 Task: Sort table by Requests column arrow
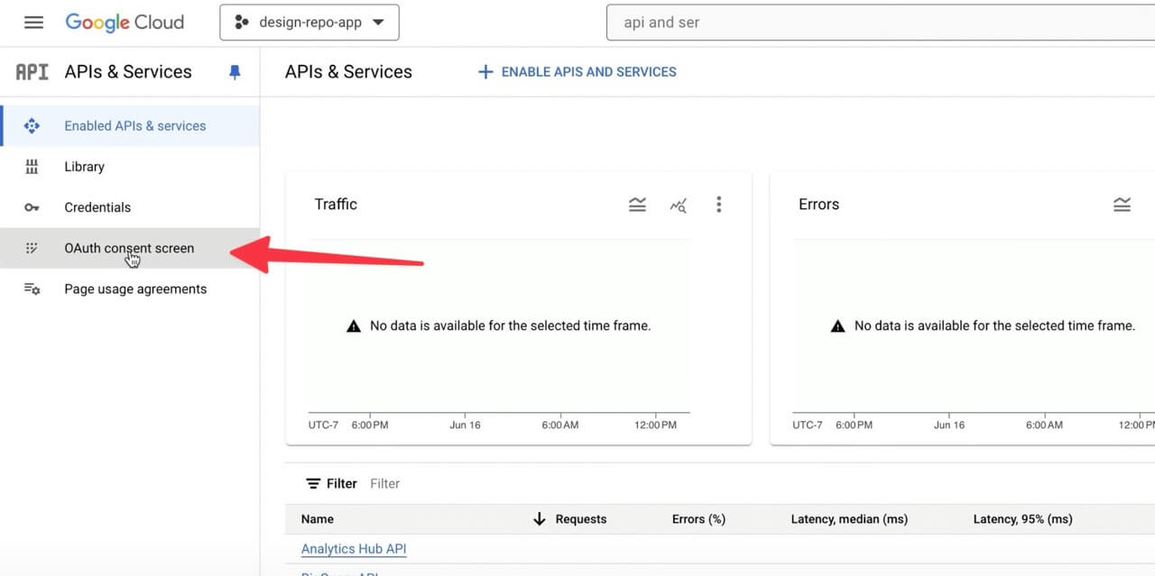540,519
